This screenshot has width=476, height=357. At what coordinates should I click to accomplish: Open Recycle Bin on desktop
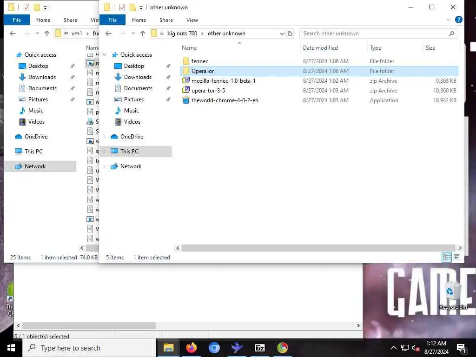pyautogui.click(x=453, y=296)
